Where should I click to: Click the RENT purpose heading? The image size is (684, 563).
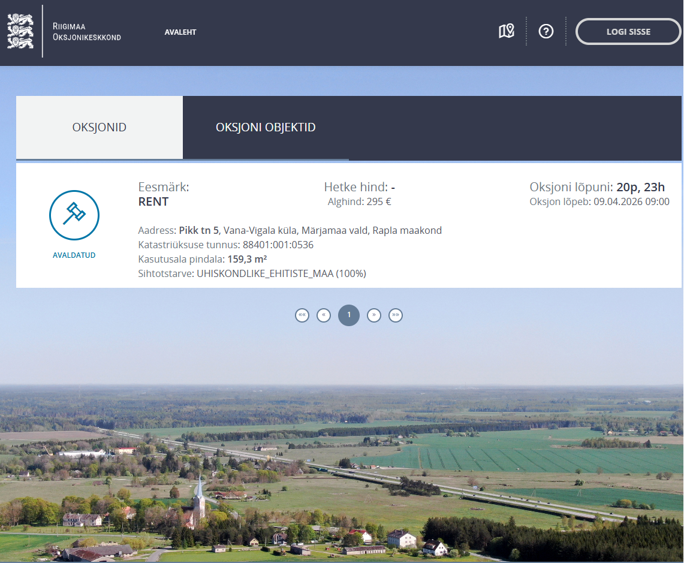(153, 202)
